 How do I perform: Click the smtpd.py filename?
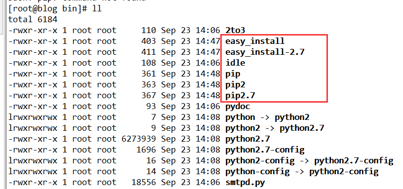[x=245, y=183]
